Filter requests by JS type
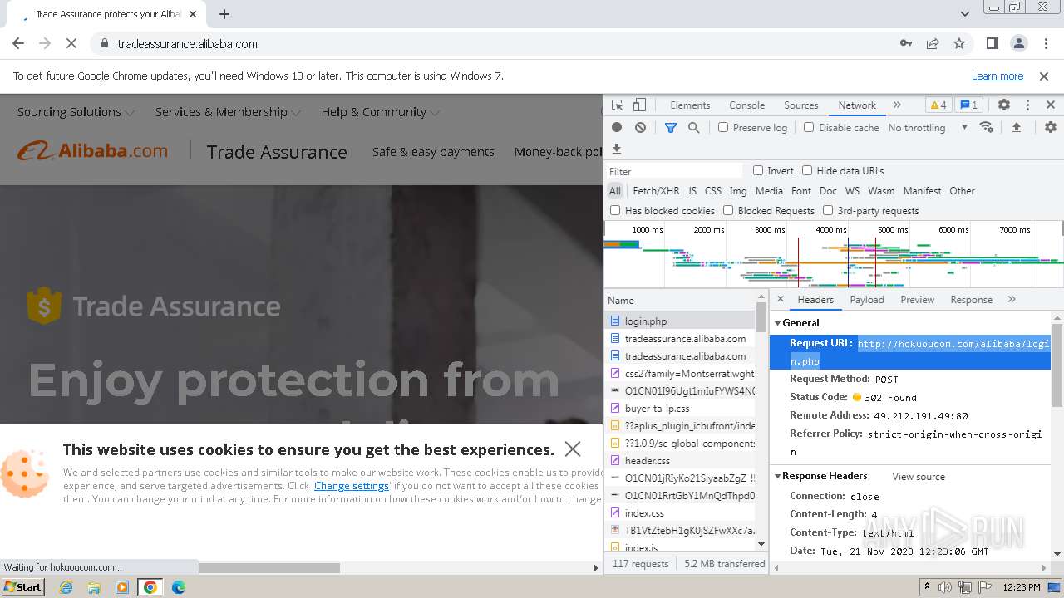Screen dimensions: 1064x598 692,191
